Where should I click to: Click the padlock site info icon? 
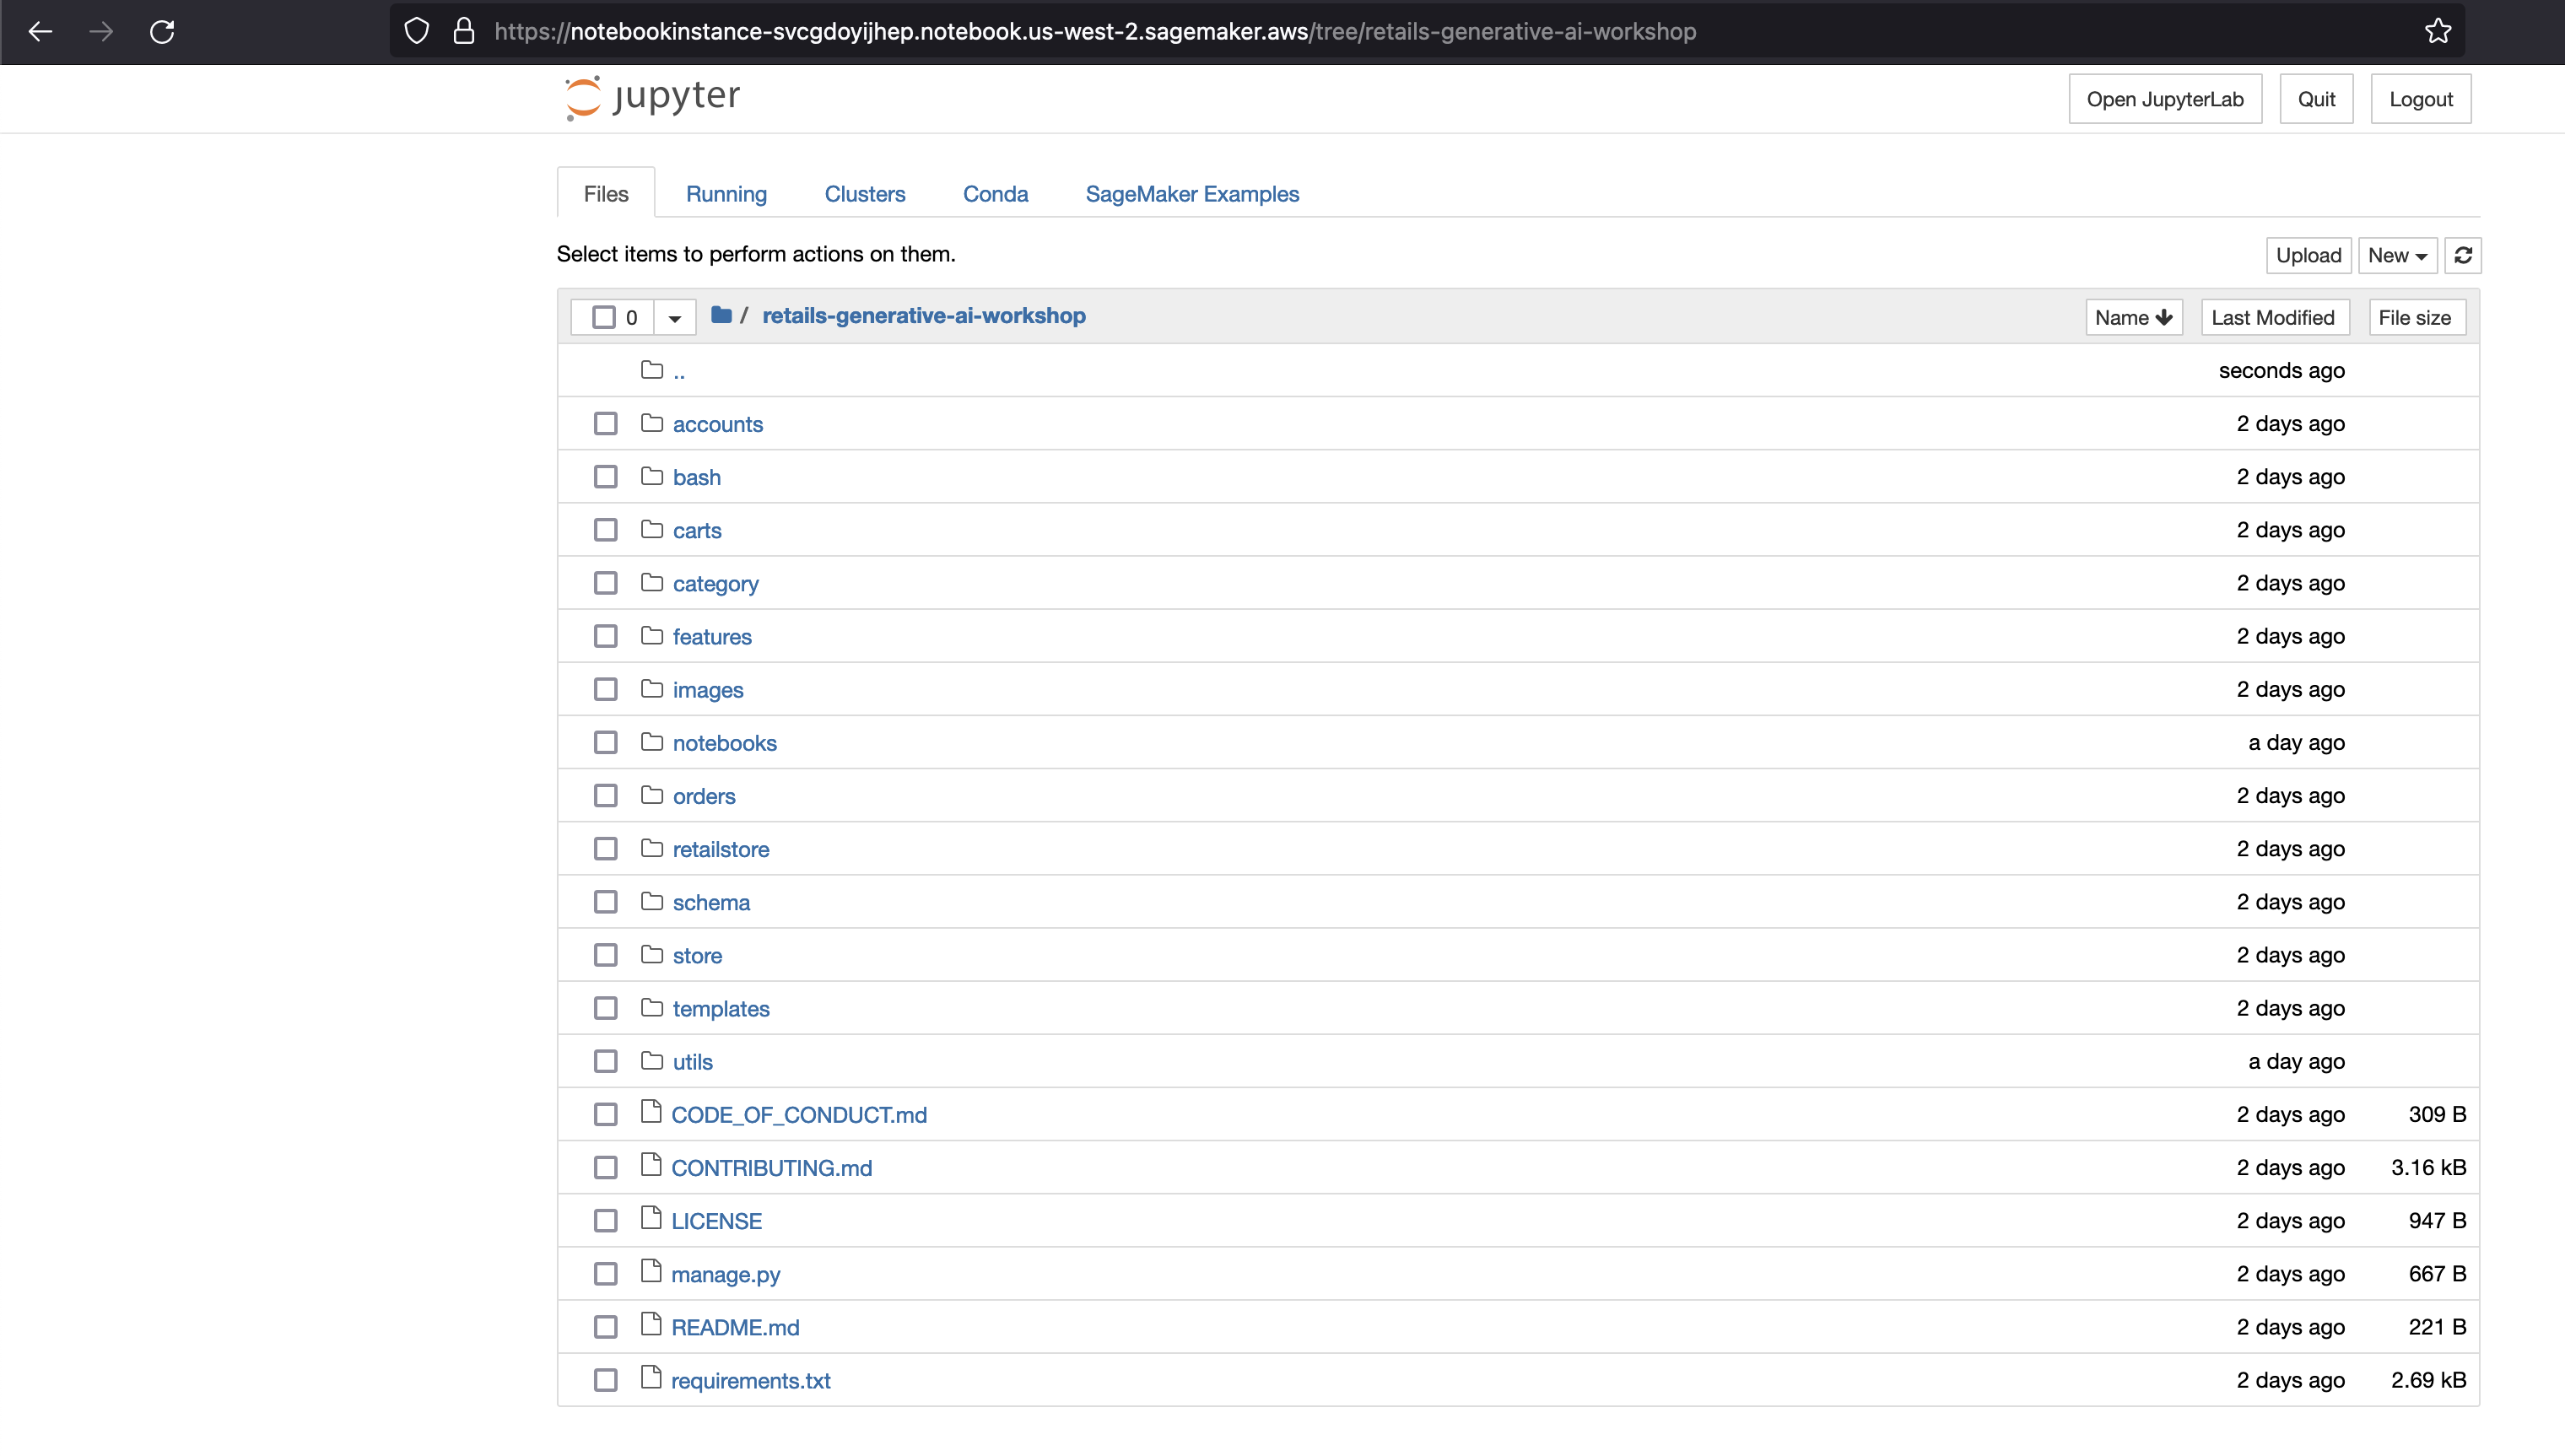[464, 32]
